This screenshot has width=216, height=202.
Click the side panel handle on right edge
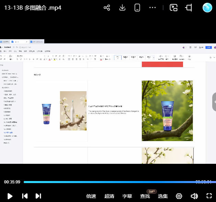tap(214, 102)
